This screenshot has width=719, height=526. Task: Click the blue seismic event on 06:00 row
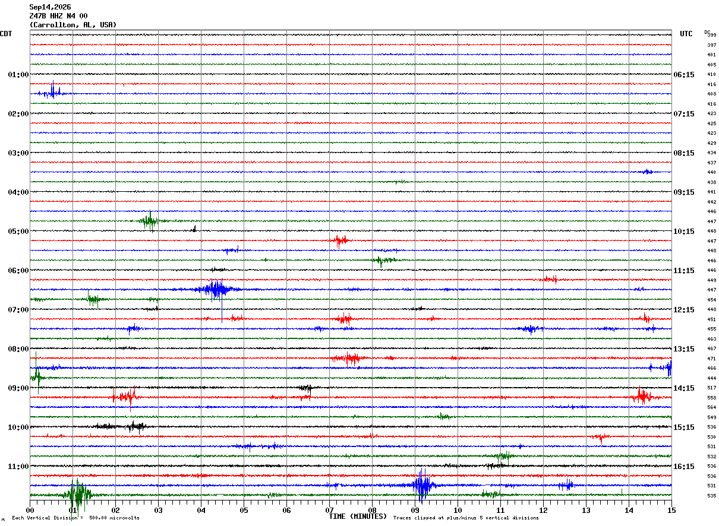click(x=216, y=290)
